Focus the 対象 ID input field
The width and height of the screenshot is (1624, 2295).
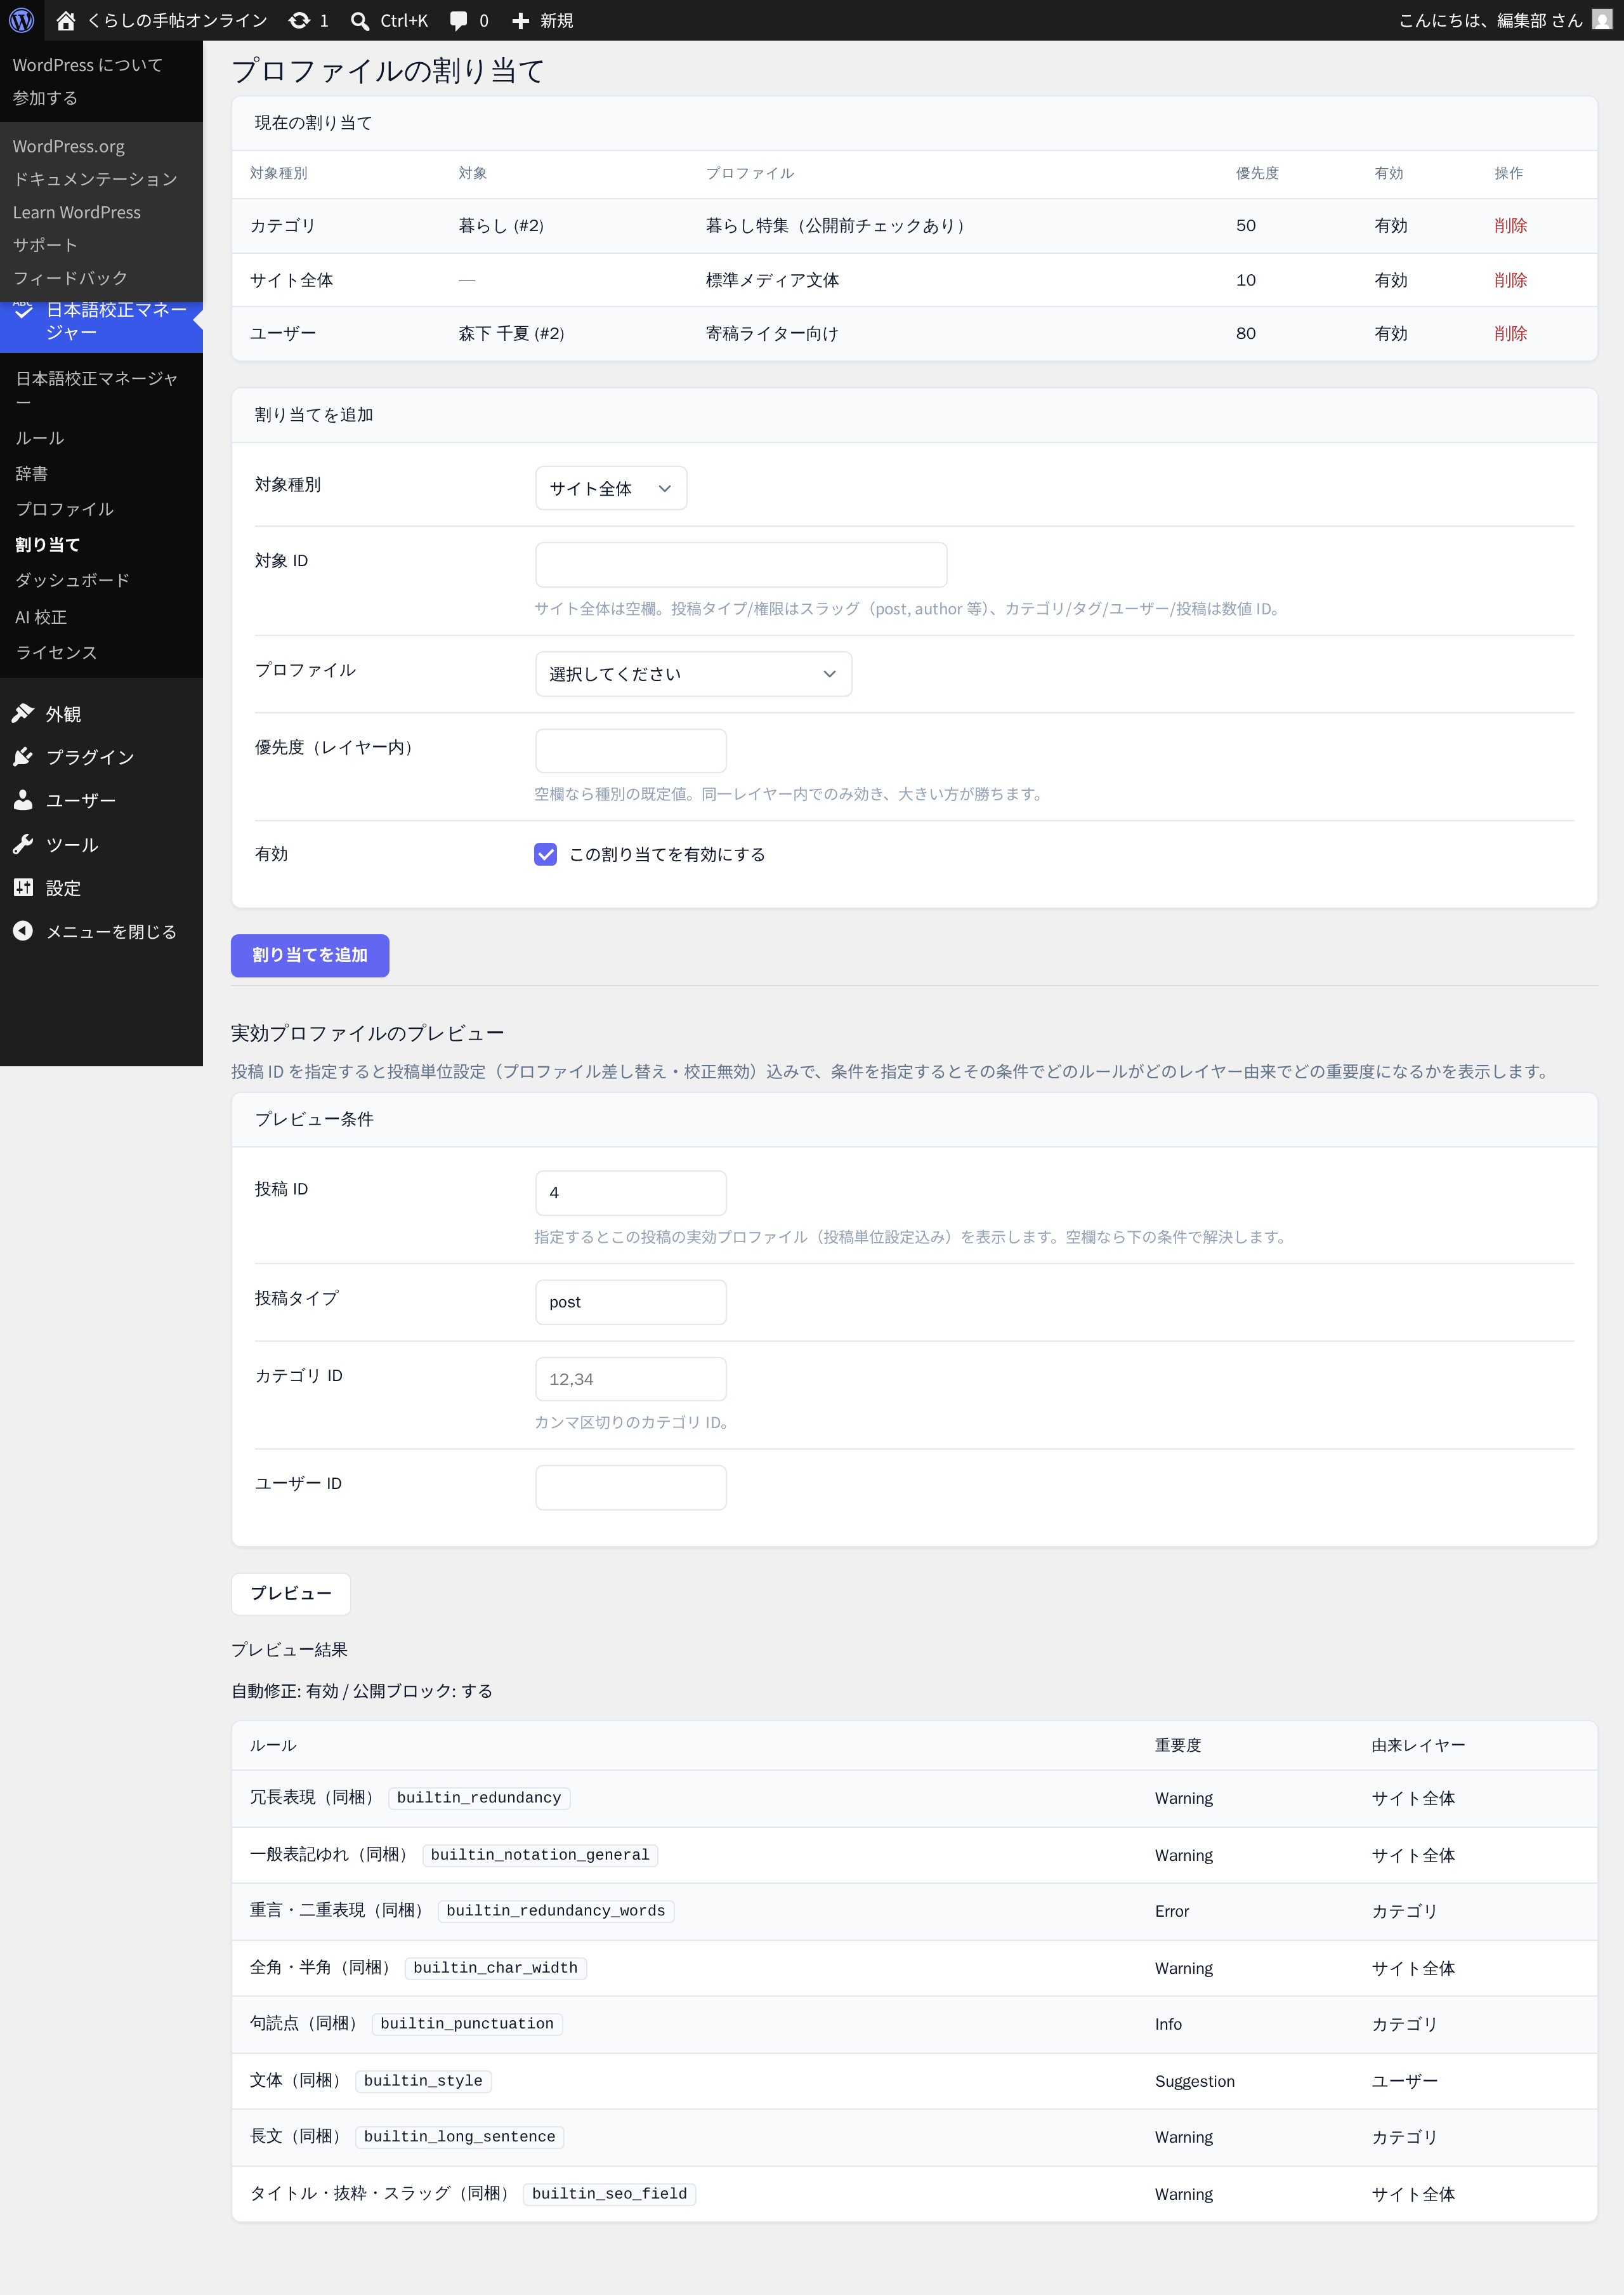tap(741, 565)
